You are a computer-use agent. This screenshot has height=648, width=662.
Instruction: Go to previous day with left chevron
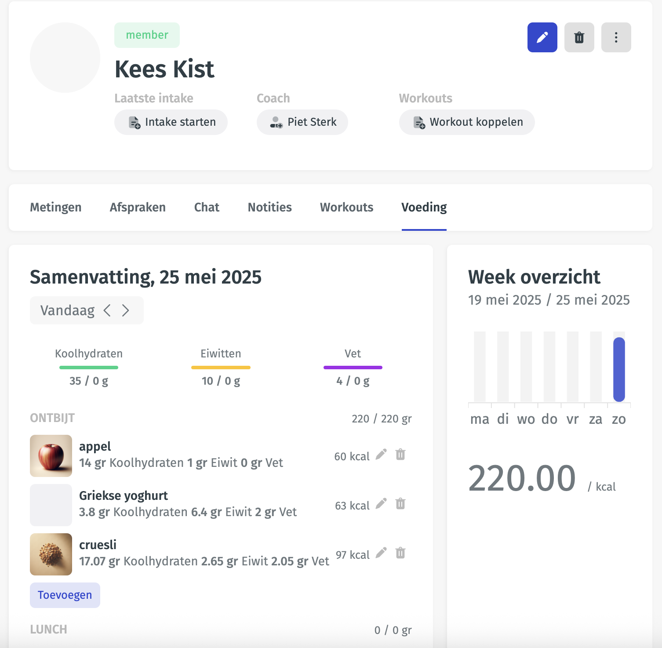(x=107, y=310)
